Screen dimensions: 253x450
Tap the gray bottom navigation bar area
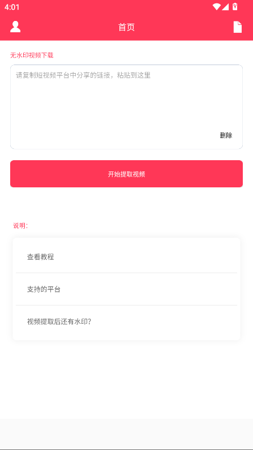(x=127, y=434)
